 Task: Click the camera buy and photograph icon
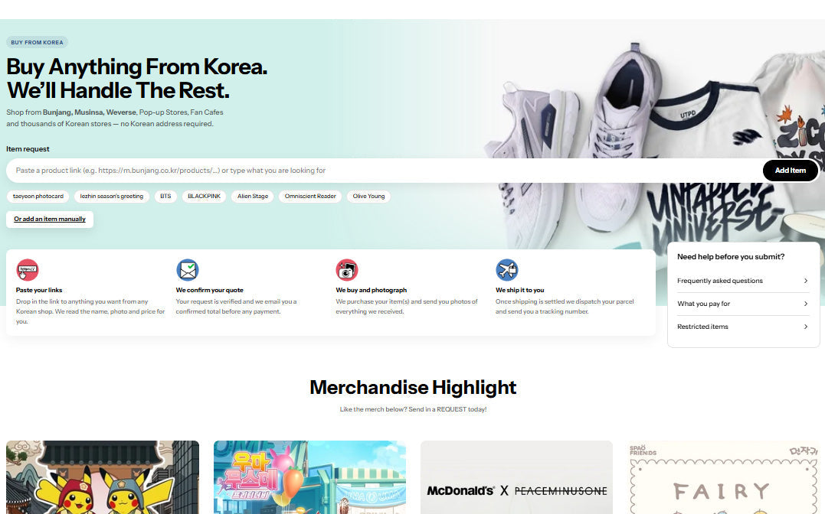pyautogui.click(x=347, y=270)
